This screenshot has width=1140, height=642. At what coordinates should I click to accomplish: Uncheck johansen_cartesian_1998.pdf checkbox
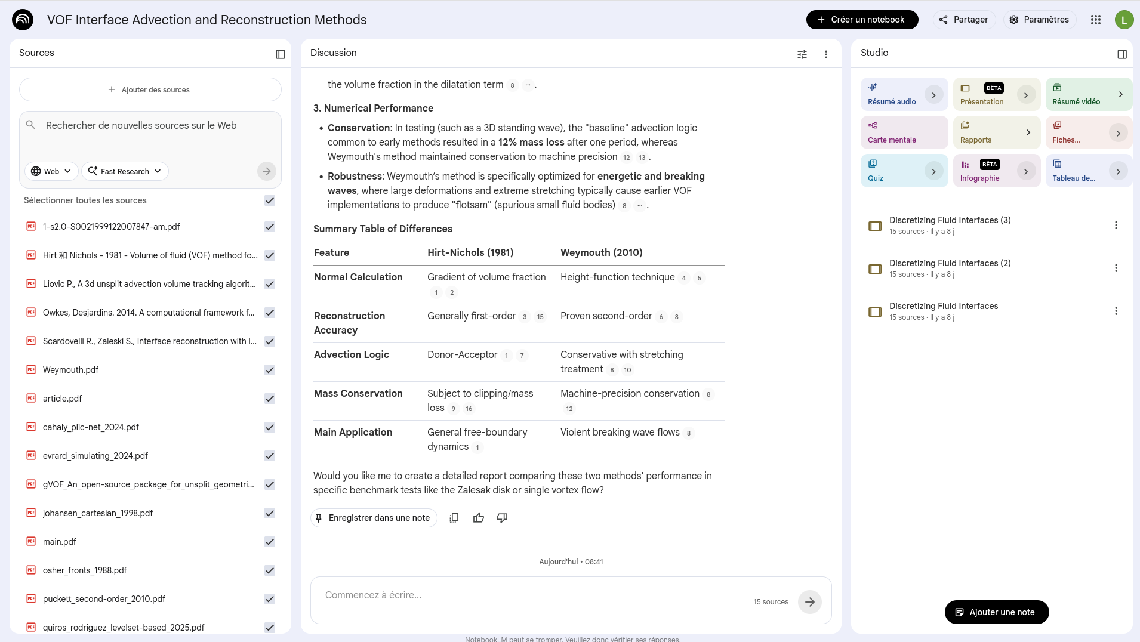tap(270, 513)
